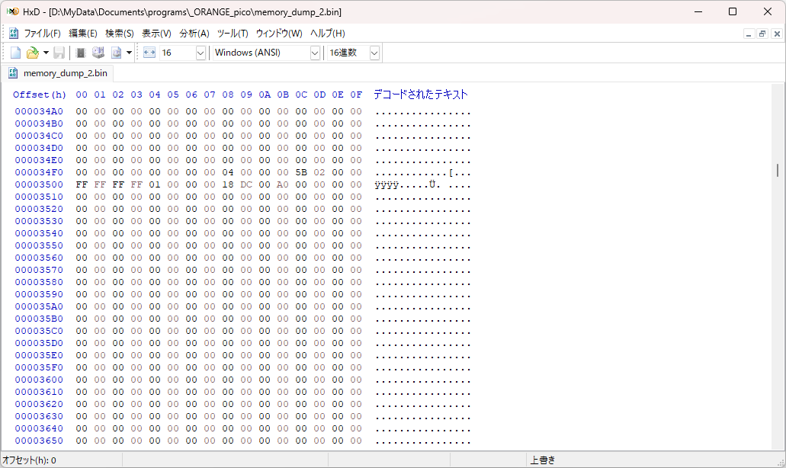Select byte 5B in row 000034F0
Image resolution: width=786 pixels, height=468 pixels.
pos(301,172)
